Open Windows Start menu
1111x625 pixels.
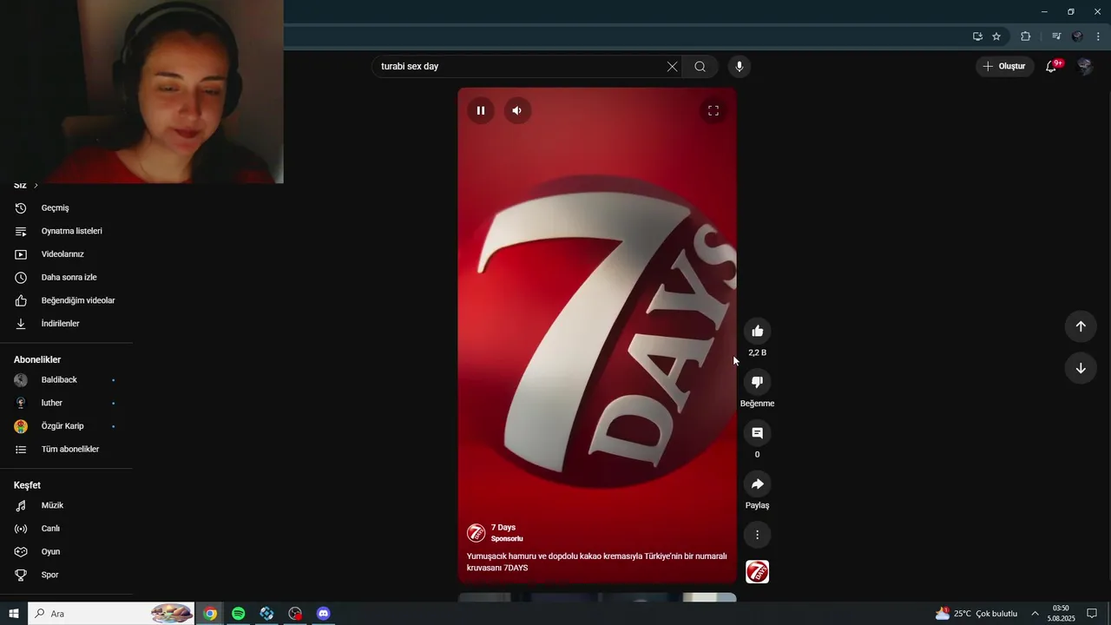coord(14,614)
